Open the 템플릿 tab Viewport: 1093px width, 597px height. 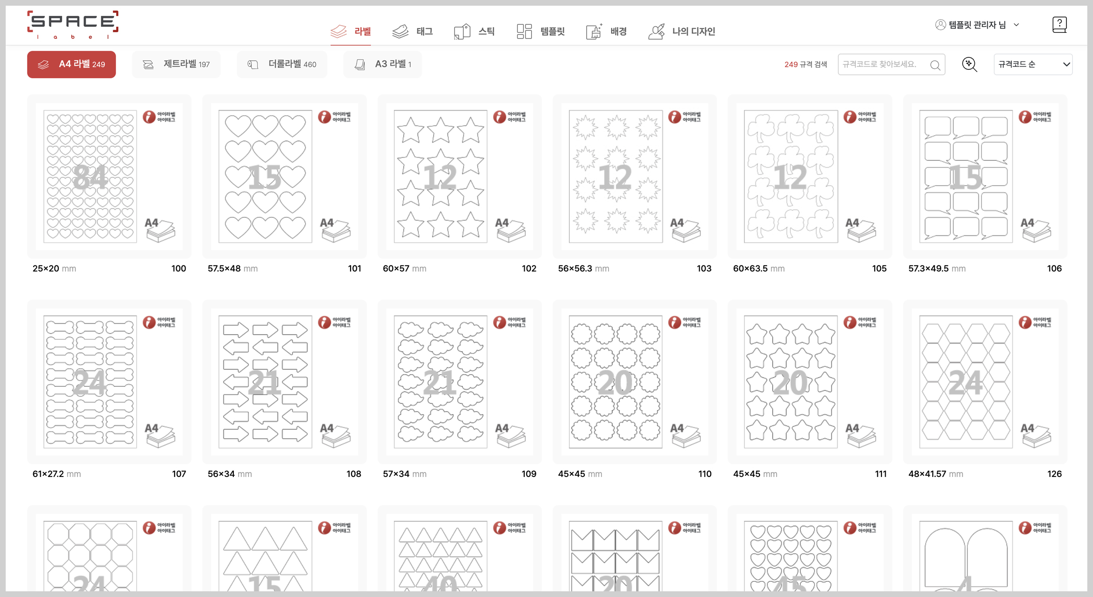tap(540, 31)
